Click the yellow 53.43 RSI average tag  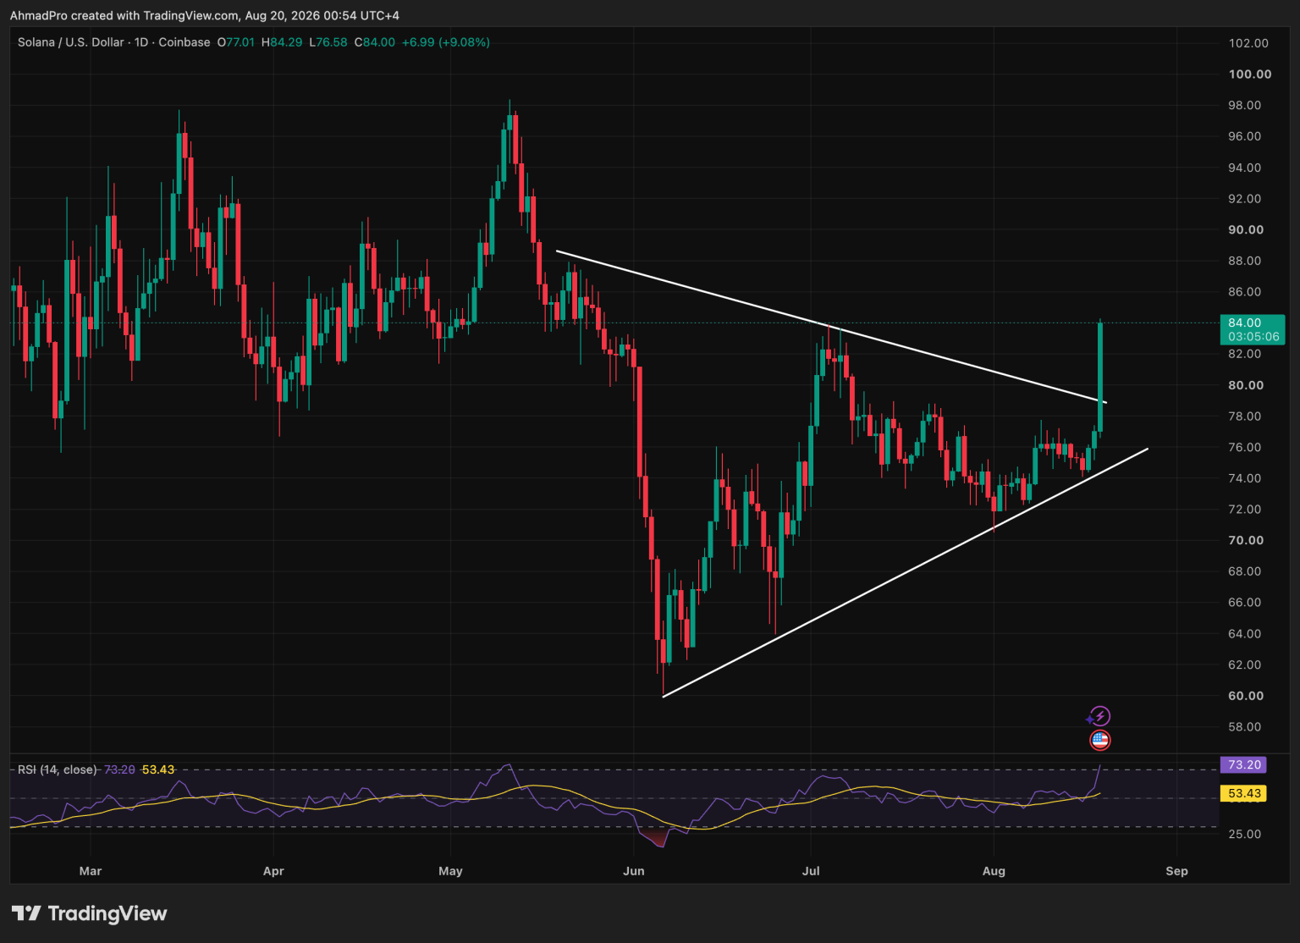click(1243, 793)
